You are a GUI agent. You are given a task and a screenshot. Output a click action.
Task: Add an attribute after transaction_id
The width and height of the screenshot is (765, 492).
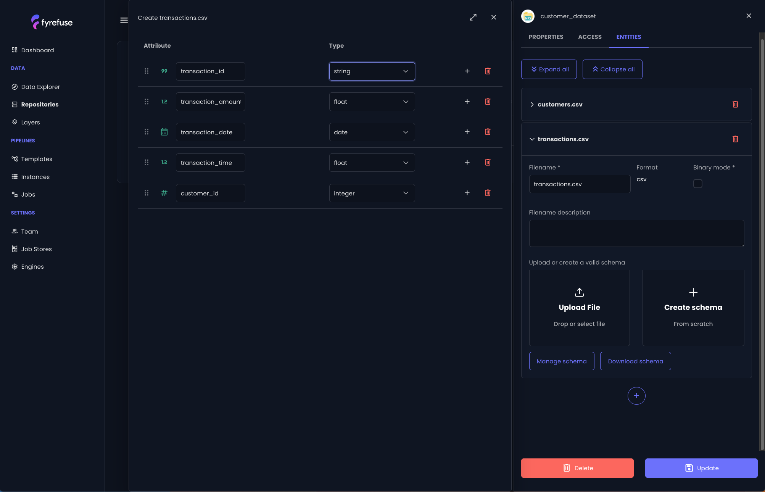pyautogui.click(x=467, y=71)
